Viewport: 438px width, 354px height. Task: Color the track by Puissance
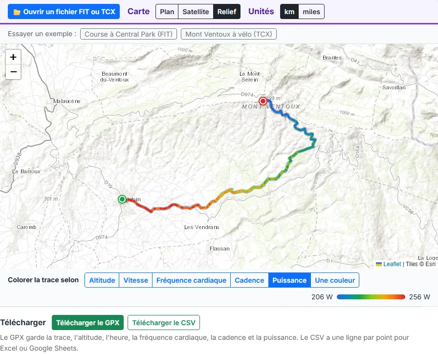290,280
